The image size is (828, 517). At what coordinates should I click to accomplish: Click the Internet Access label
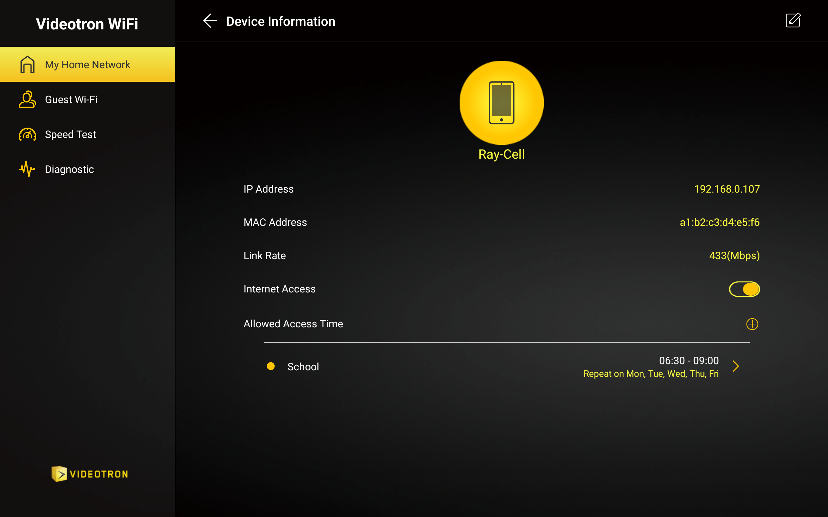point(279,289)
